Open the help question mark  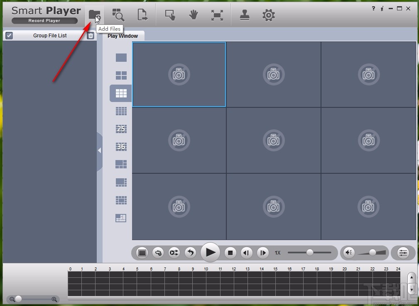(x=373, y=9)
